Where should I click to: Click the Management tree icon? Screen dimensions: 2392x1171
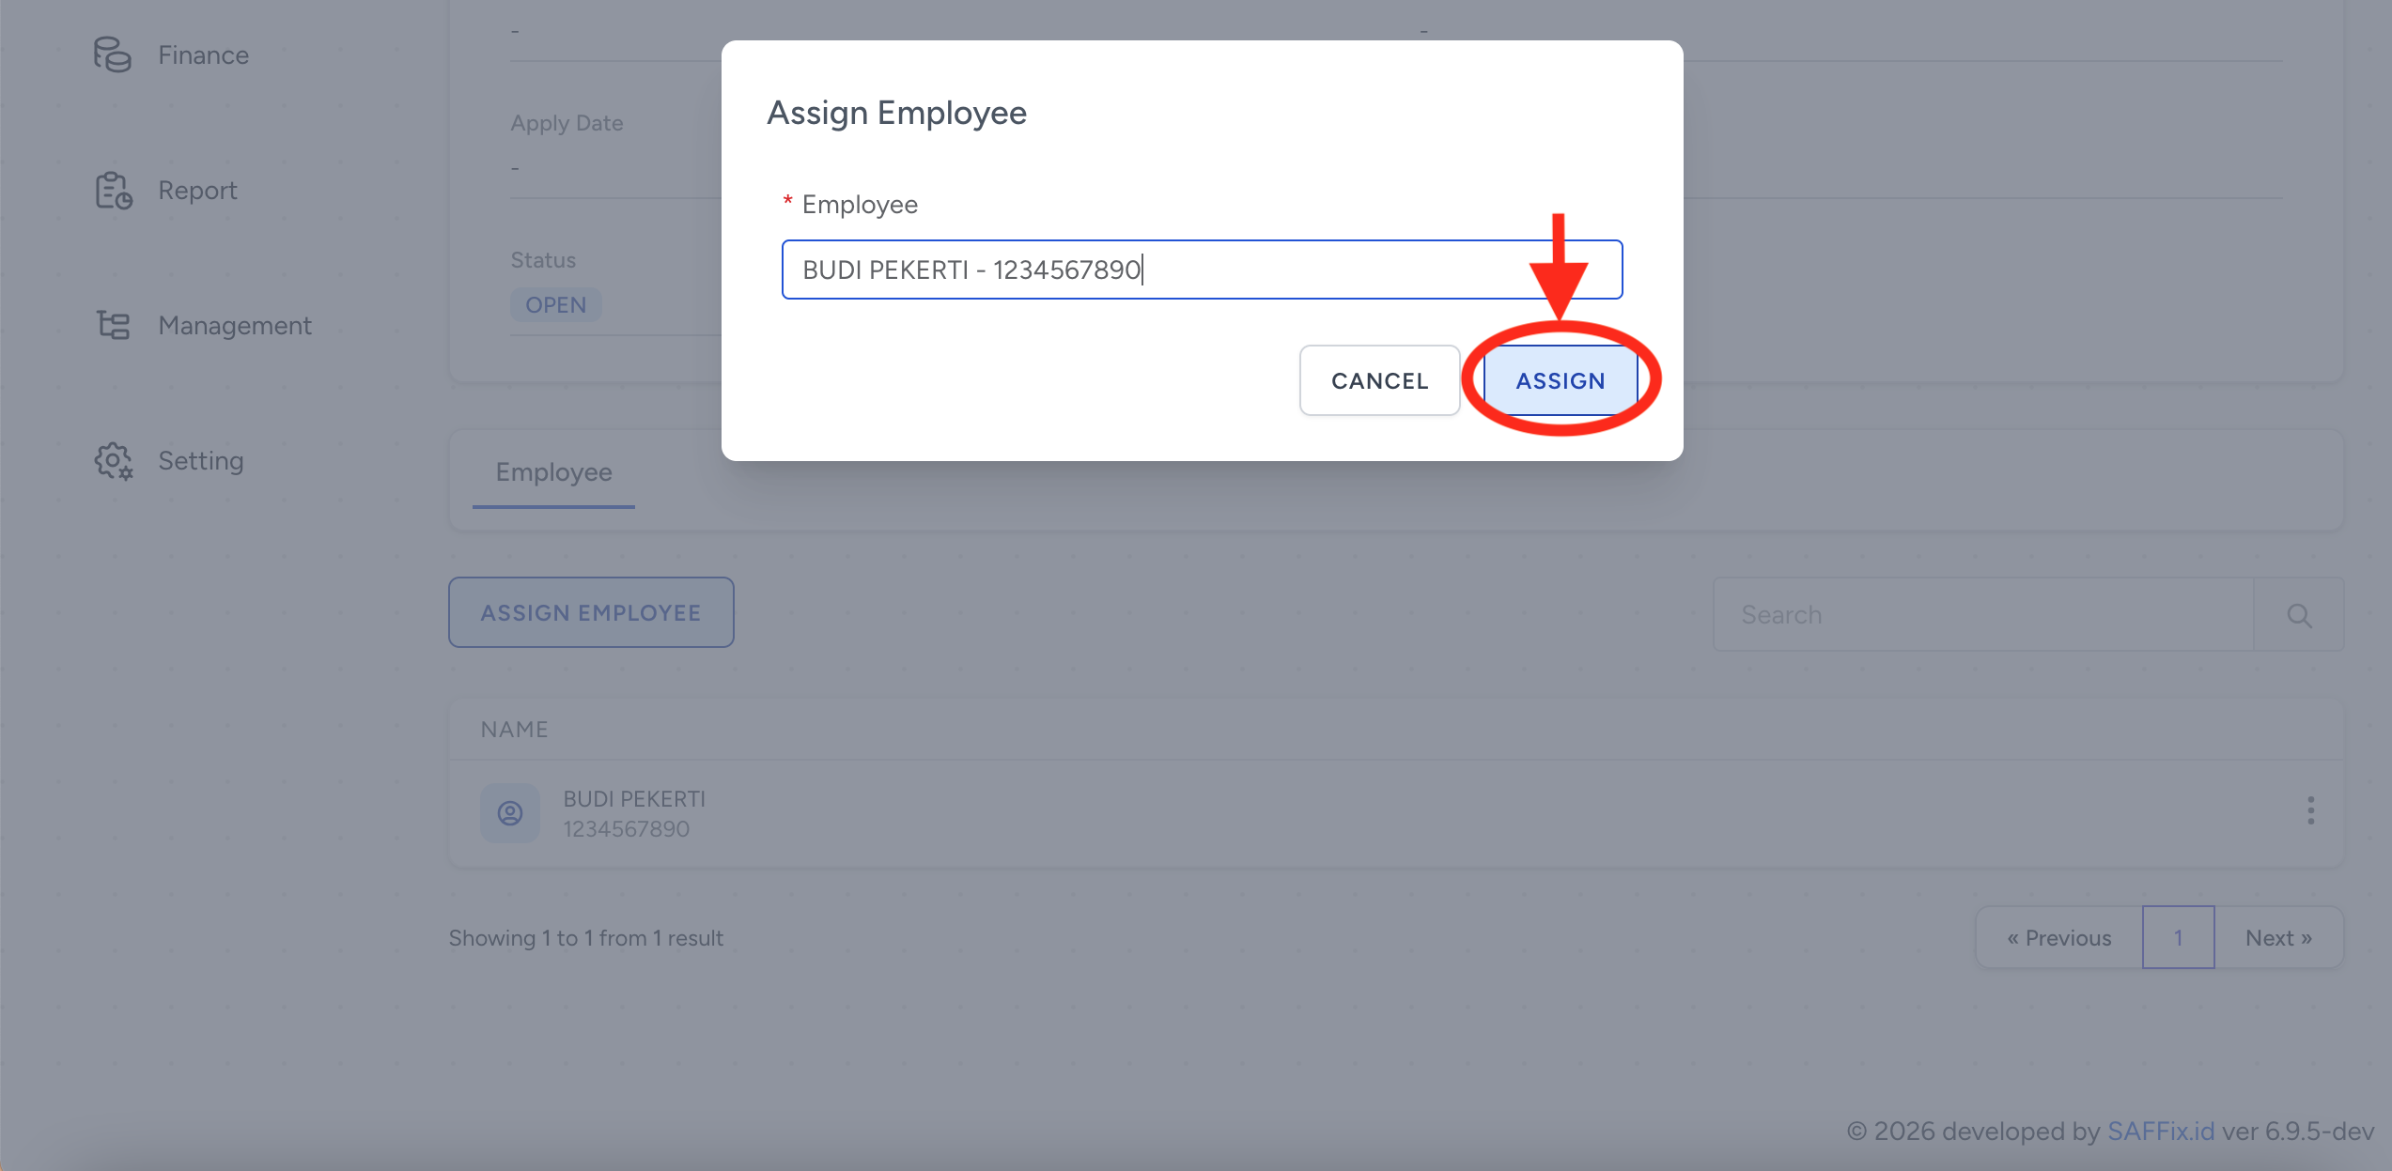tap(113, 326)
